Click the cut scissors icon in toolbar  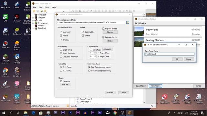click(x=72, y=11)
